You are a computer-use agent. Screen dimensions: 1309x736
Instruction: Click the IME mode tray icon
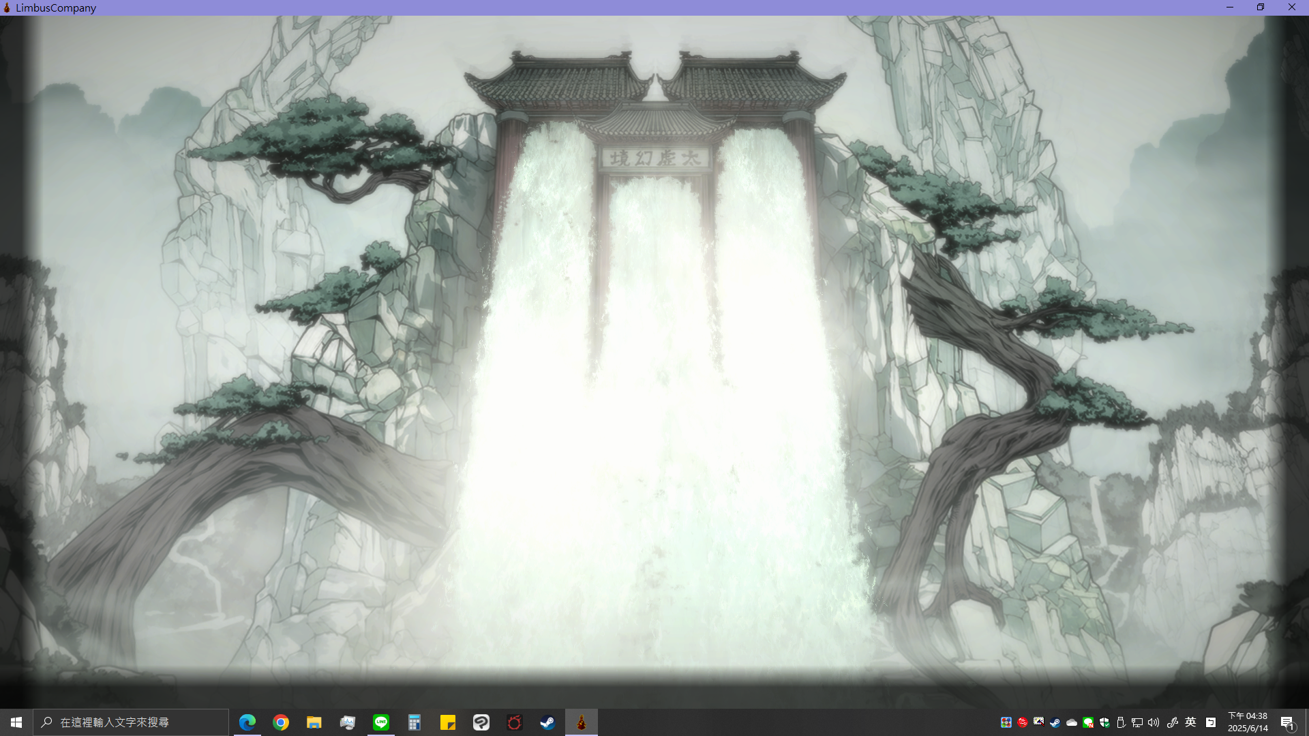click(1211, 722)
